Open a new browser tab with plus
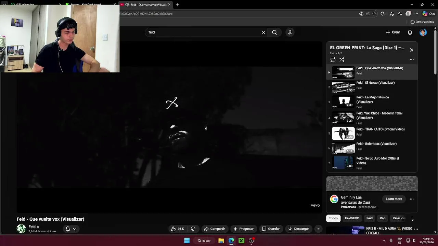 pyautogui.click(x=177, y=4)
